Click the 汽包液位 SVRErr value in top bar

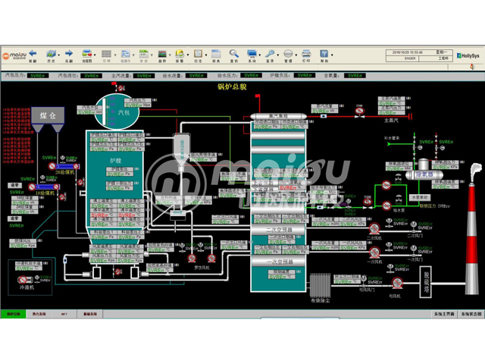91,76
